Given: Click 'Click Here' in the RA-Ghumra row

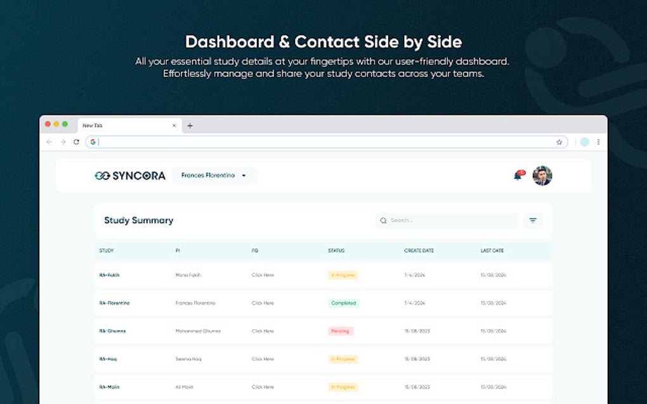Looking at the screenshot, I should click(263, 331).
